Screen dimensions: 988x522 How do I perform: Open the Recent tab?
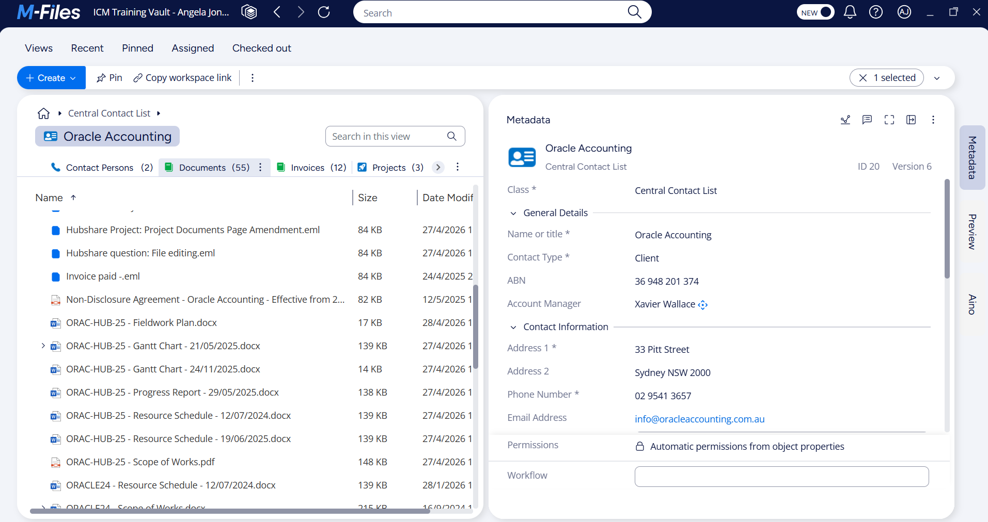pyautogui.click(x=87, y=48)
